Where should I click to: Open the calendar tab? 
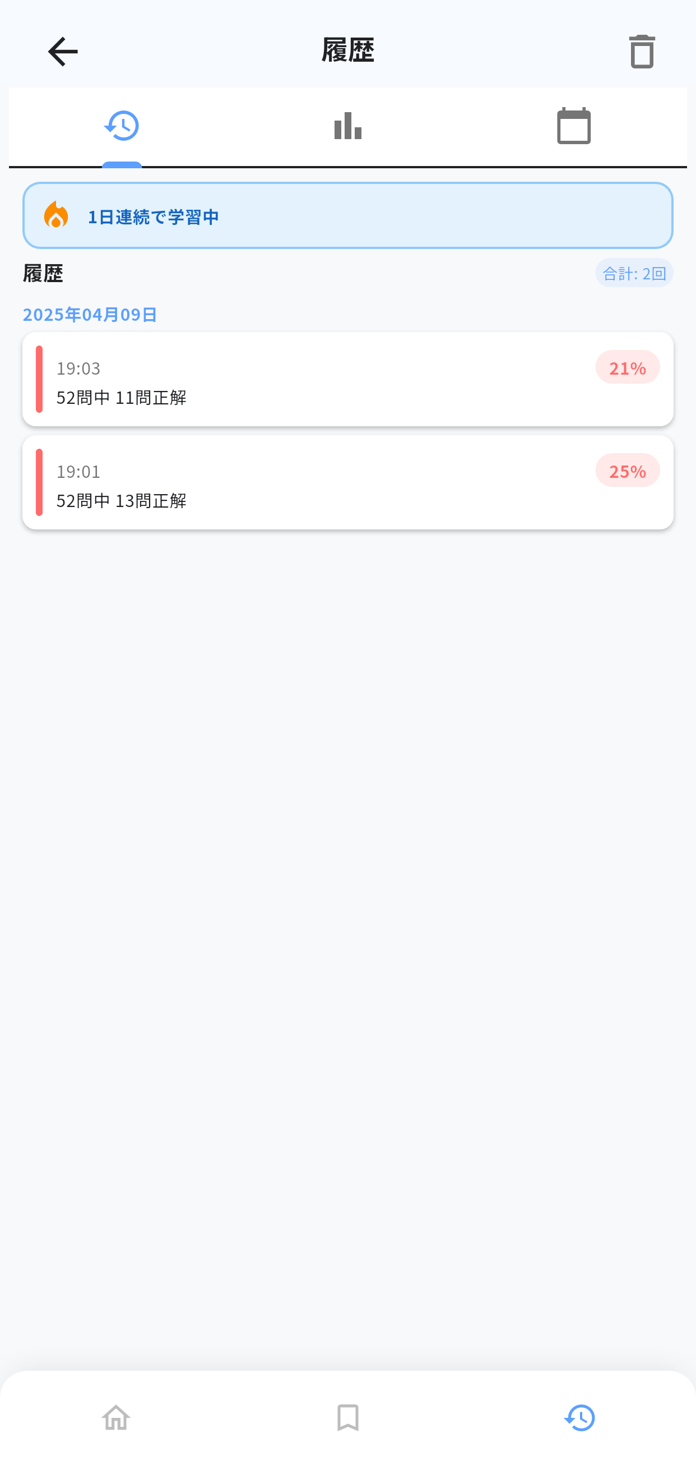[573, 126]
